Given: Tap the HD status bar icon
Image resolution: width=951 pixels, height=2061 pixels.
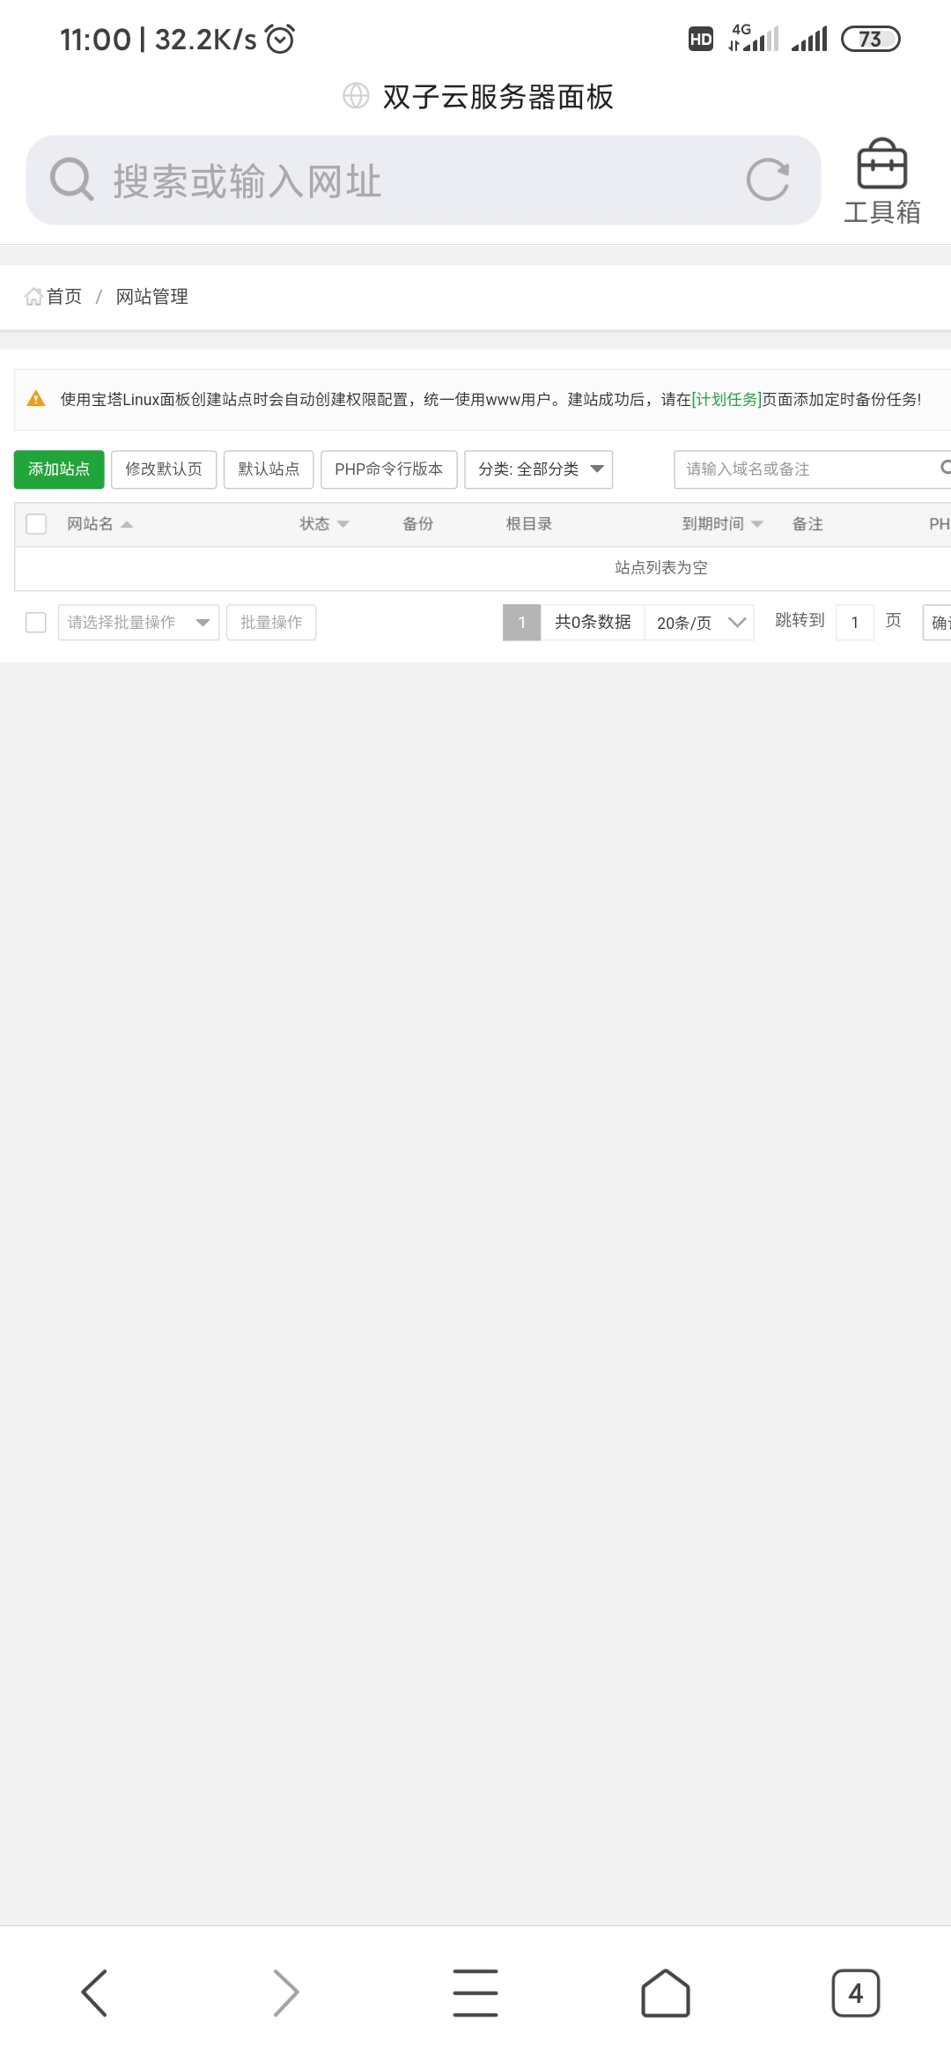Looking at the screenshot, I should [x=701, y=39].
